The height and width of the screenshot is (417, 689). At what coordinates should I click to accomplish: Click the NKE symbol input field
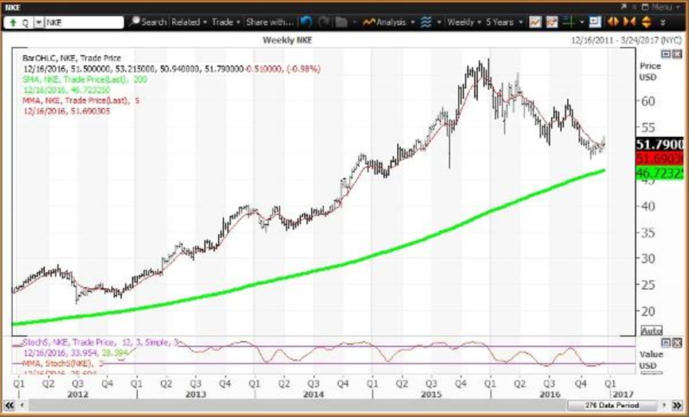point(84,22)
